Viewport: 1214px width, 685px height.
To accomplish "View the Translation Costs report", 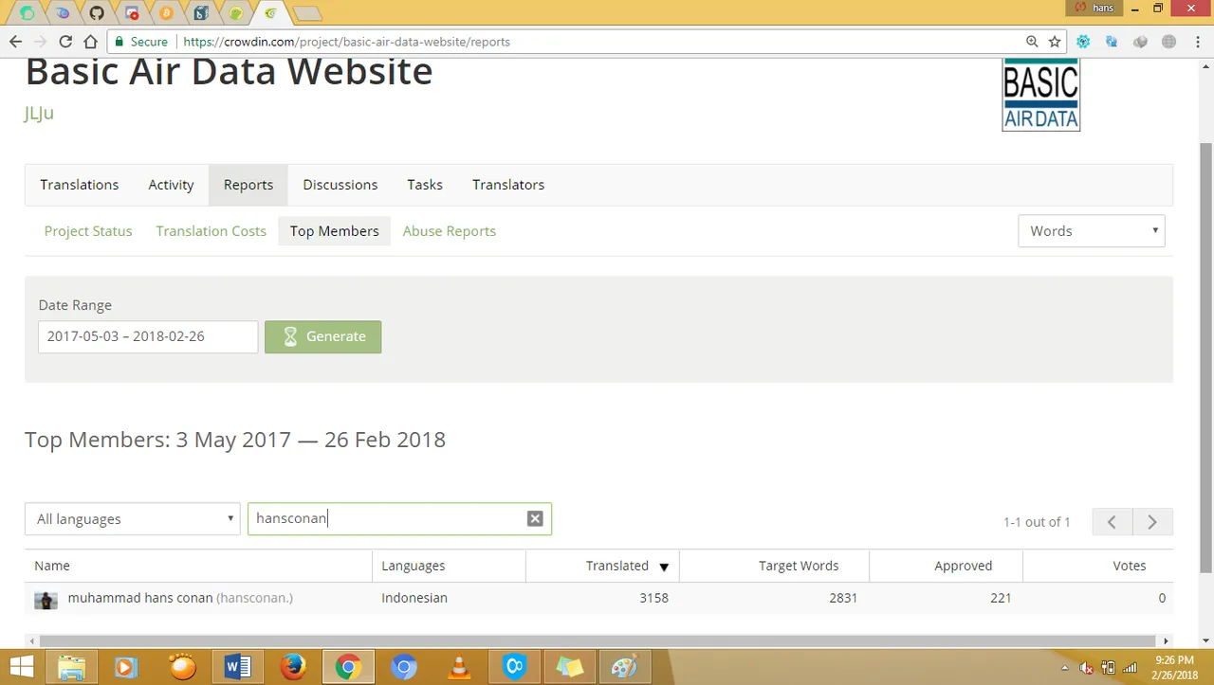I will click(x=212, y=231).
